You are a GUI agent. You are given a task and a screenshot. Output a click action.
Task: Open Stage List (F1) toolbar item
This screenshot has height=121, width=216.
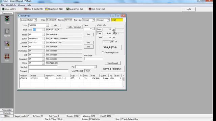point(9,9)
